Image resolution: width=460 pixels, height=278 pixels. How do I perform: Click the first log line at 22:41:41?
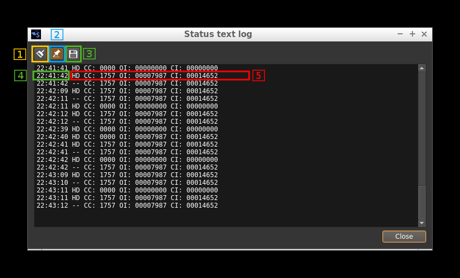click(x=127, y=68)
